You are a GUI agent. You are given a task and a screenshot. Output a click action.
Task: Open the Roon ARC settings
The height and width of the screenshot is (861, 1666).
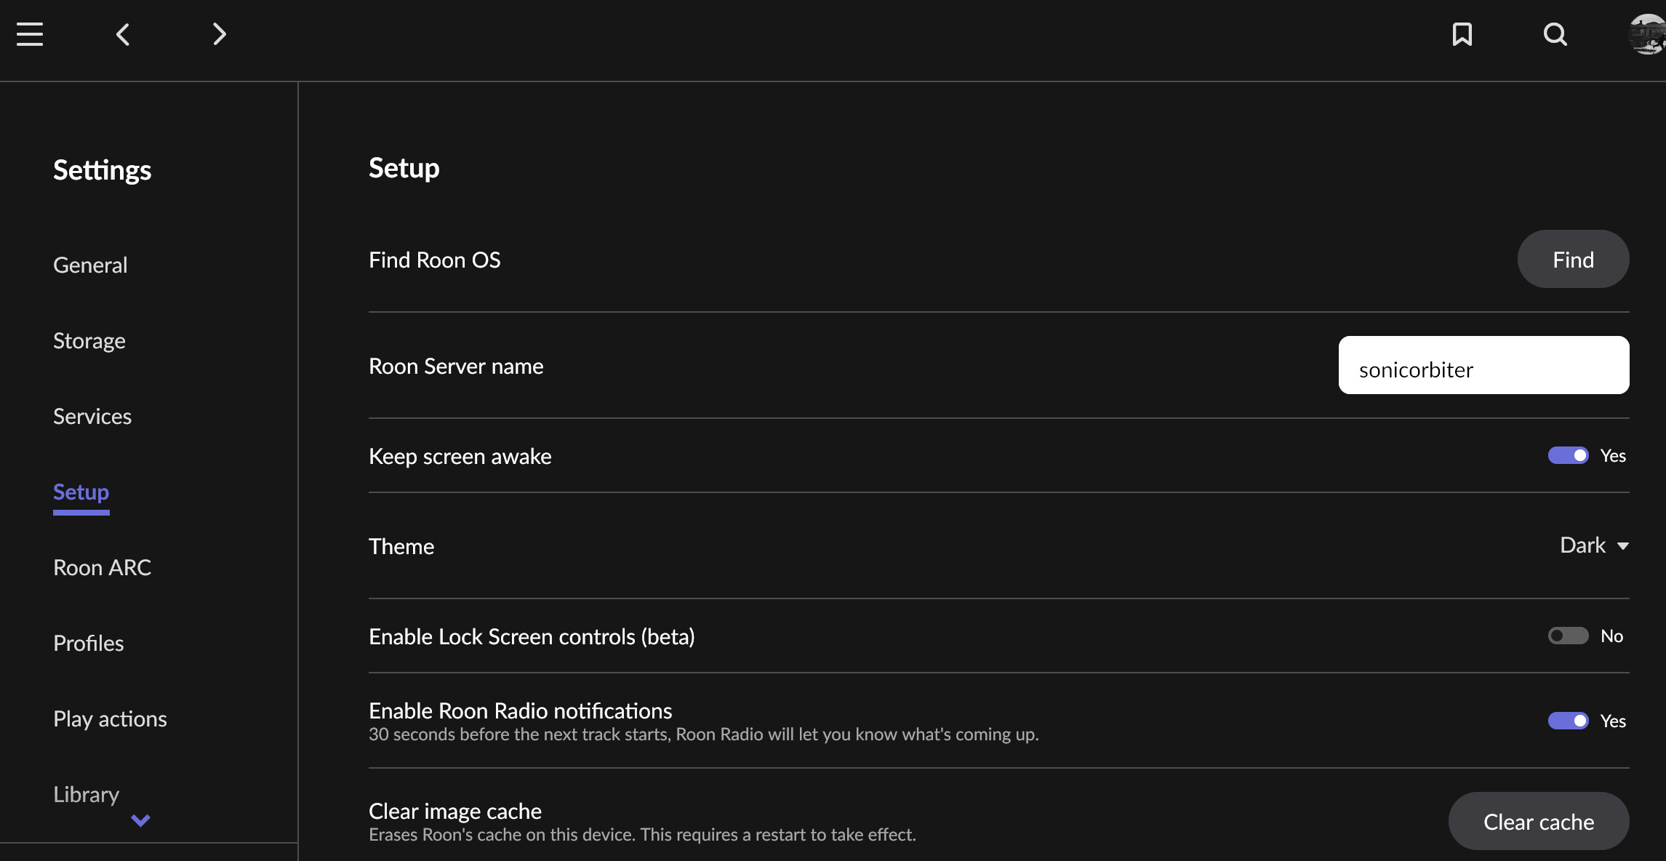pos(102,567)
